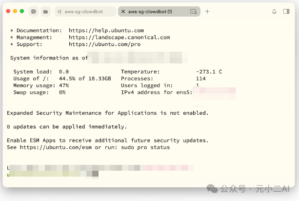The image size is (299, 201).
Task: Click 'Expanded Security Maintenance' line
Action: pyautogui.click(x=108, y=113)
